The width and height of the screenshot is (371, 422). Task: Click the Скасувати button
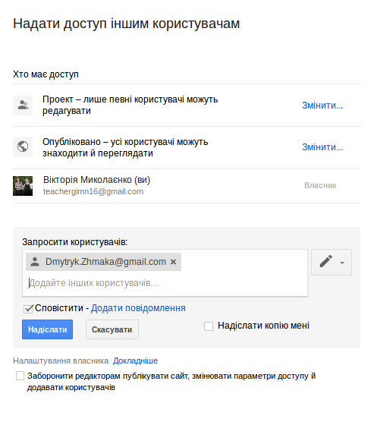(x=112, y=329)
